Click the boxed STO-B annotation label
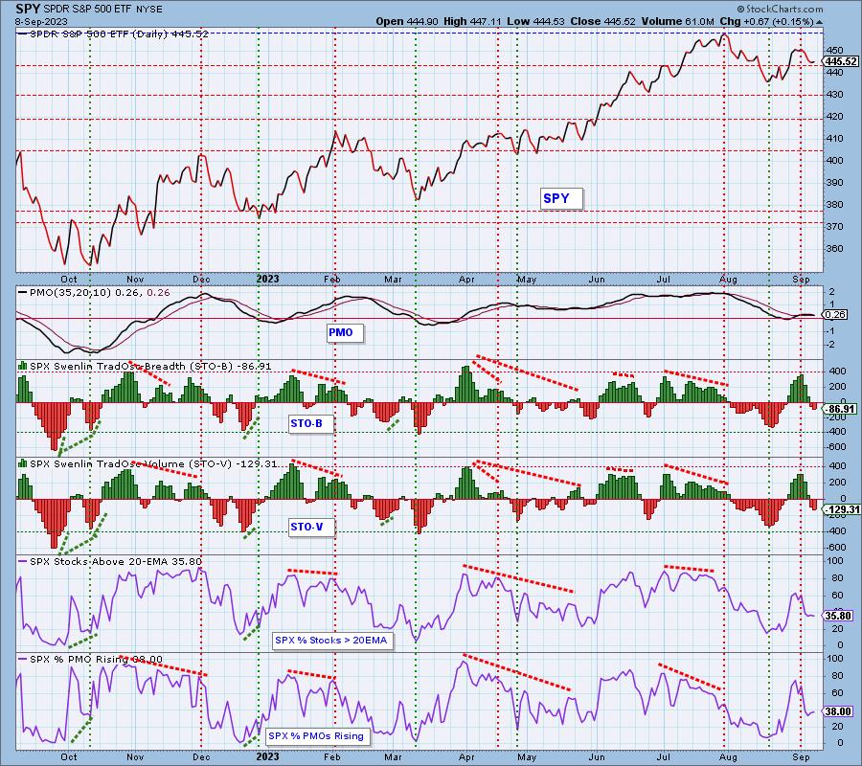The height and width of the screenshot is (766, 862). (310, 423)
